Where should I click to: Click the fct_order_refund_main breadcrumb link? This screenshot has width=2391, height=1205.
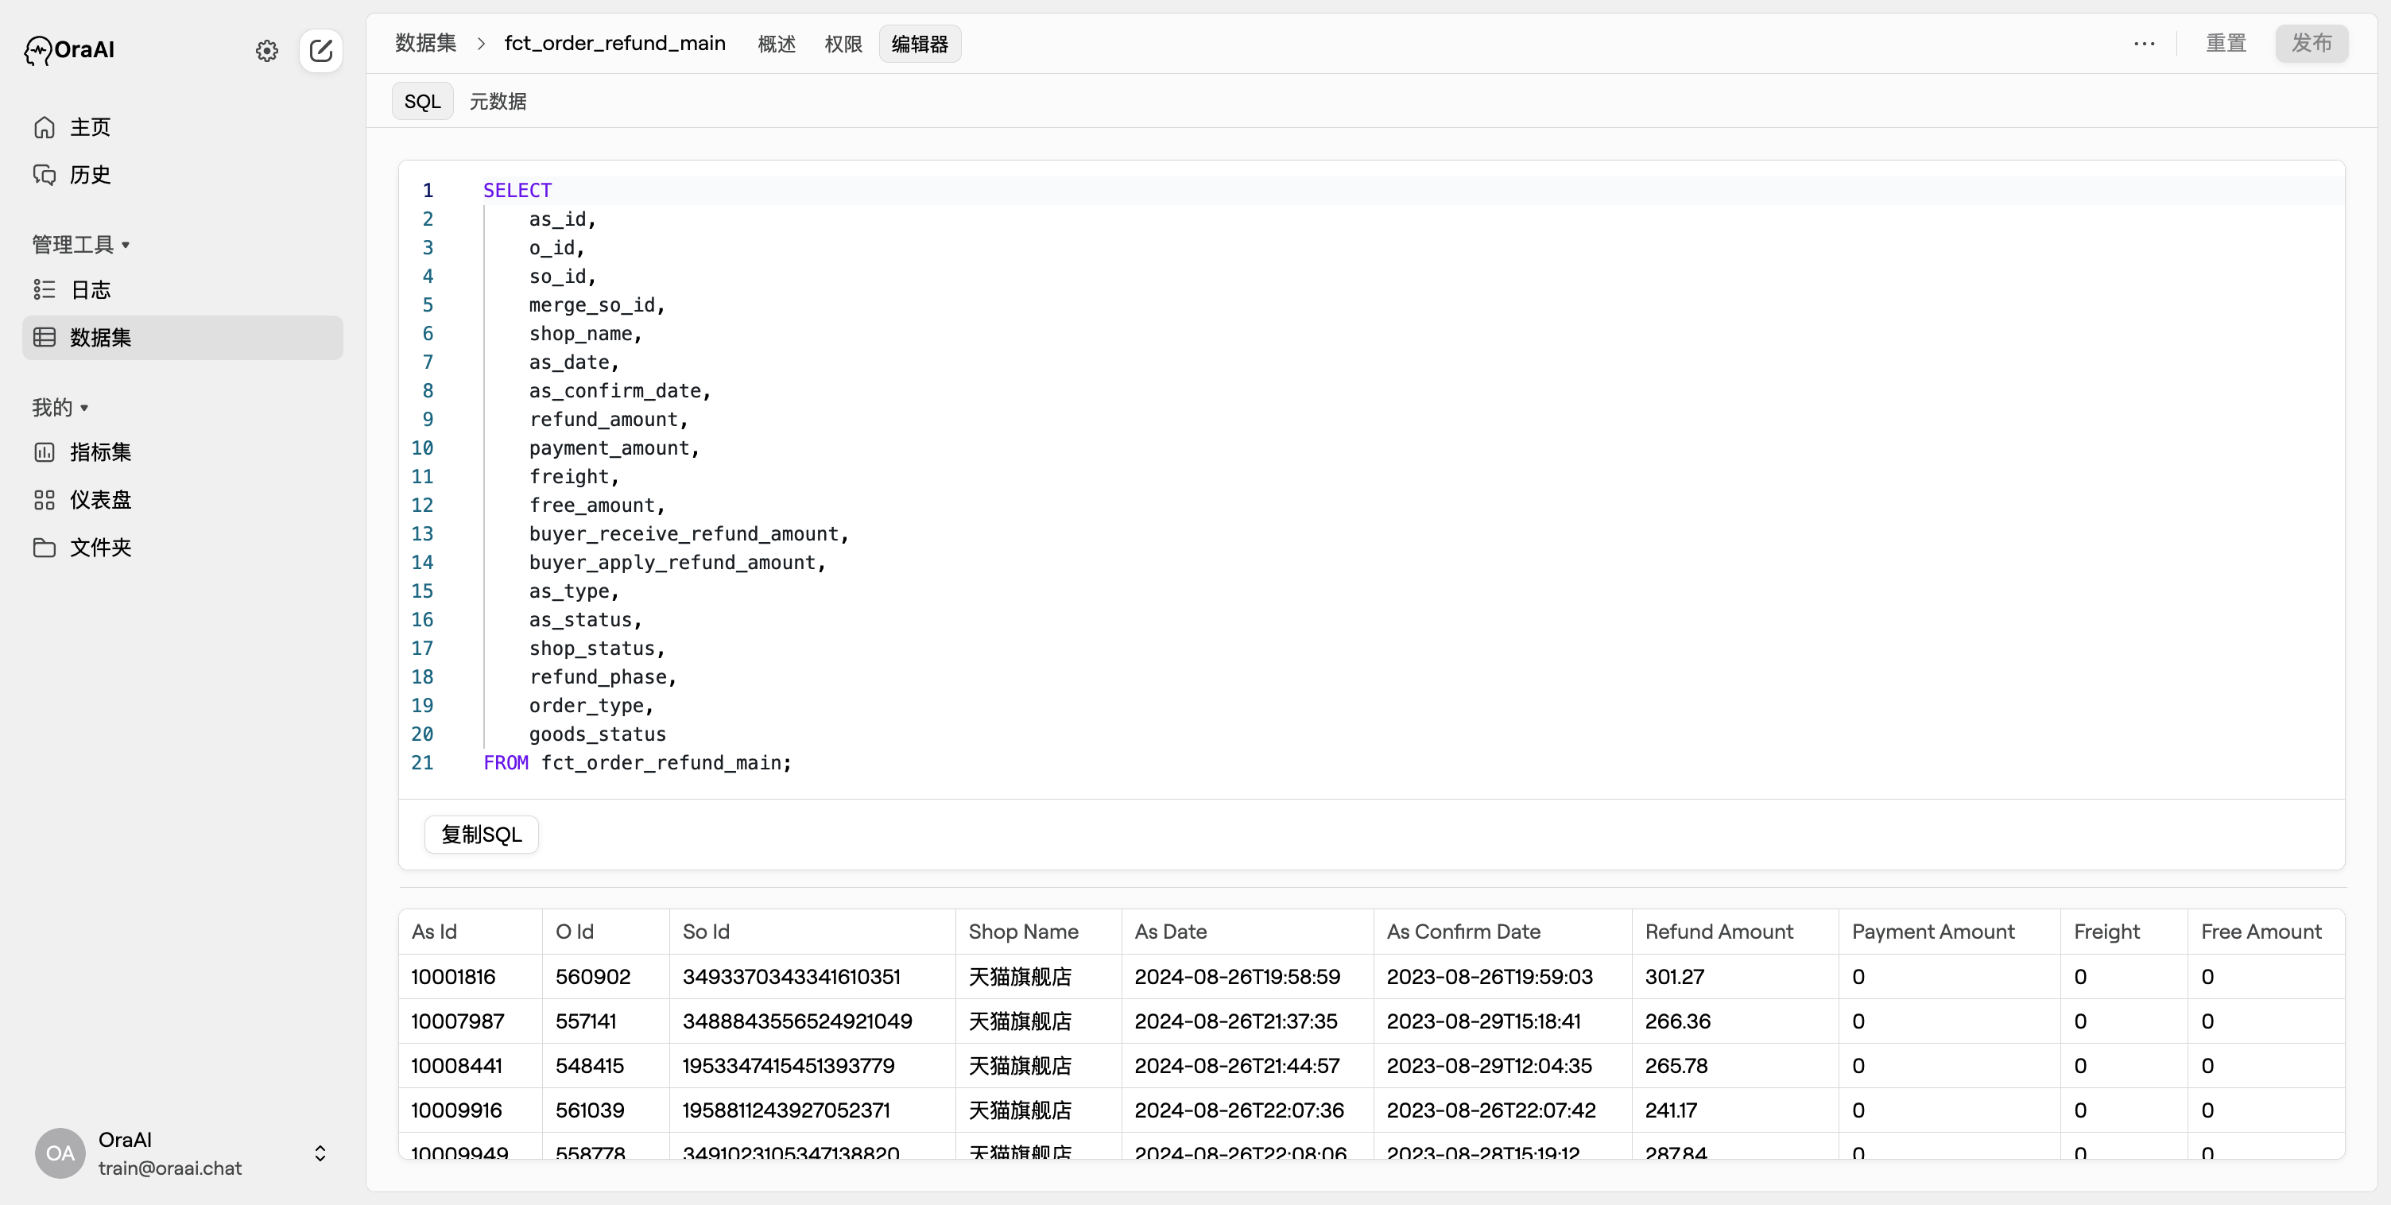(x=614, y=43)
